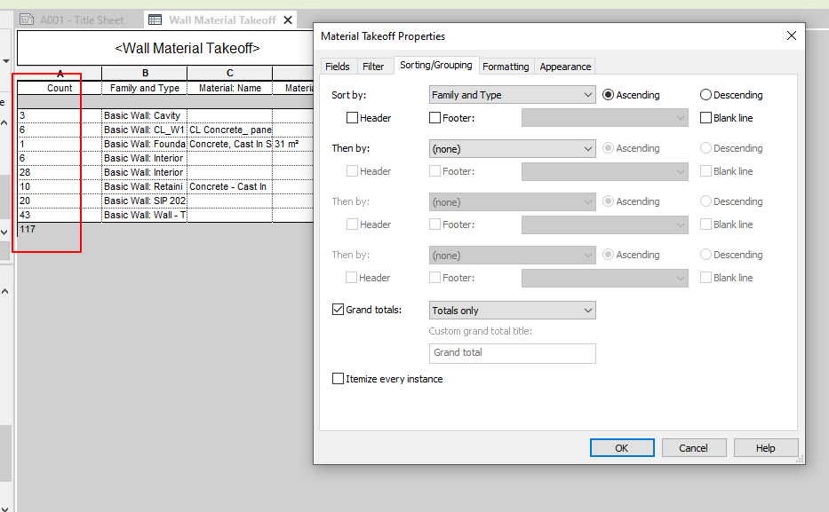Click the Basic Wall: Wall - T cell
This screenshot has height=512, width=829.
click(144, 216)
